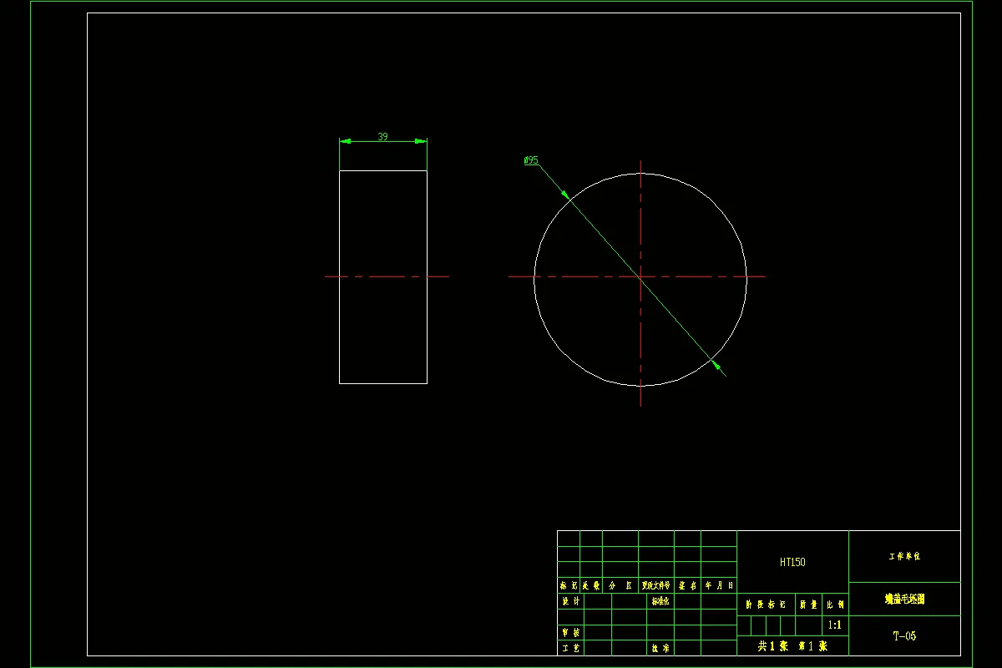
Task: Click the 审核 label in title block
Action: pyautogui.click(x=570, y=633)
